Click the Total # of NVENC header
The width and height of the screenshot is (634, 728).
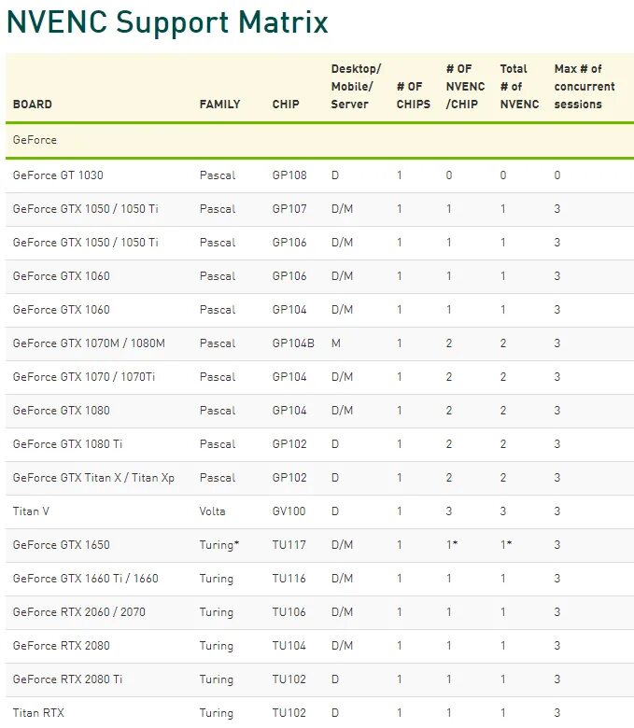click(x=519, y=87)
